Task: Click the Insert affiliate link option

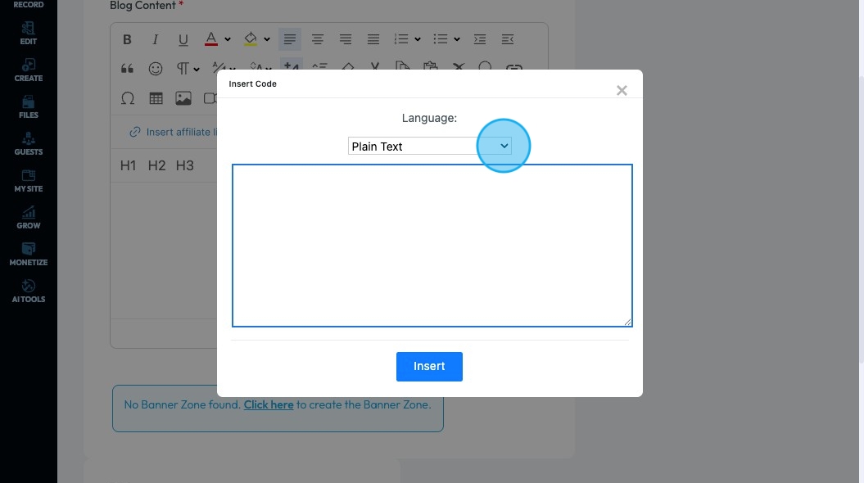Action: [x=173, y=132]
